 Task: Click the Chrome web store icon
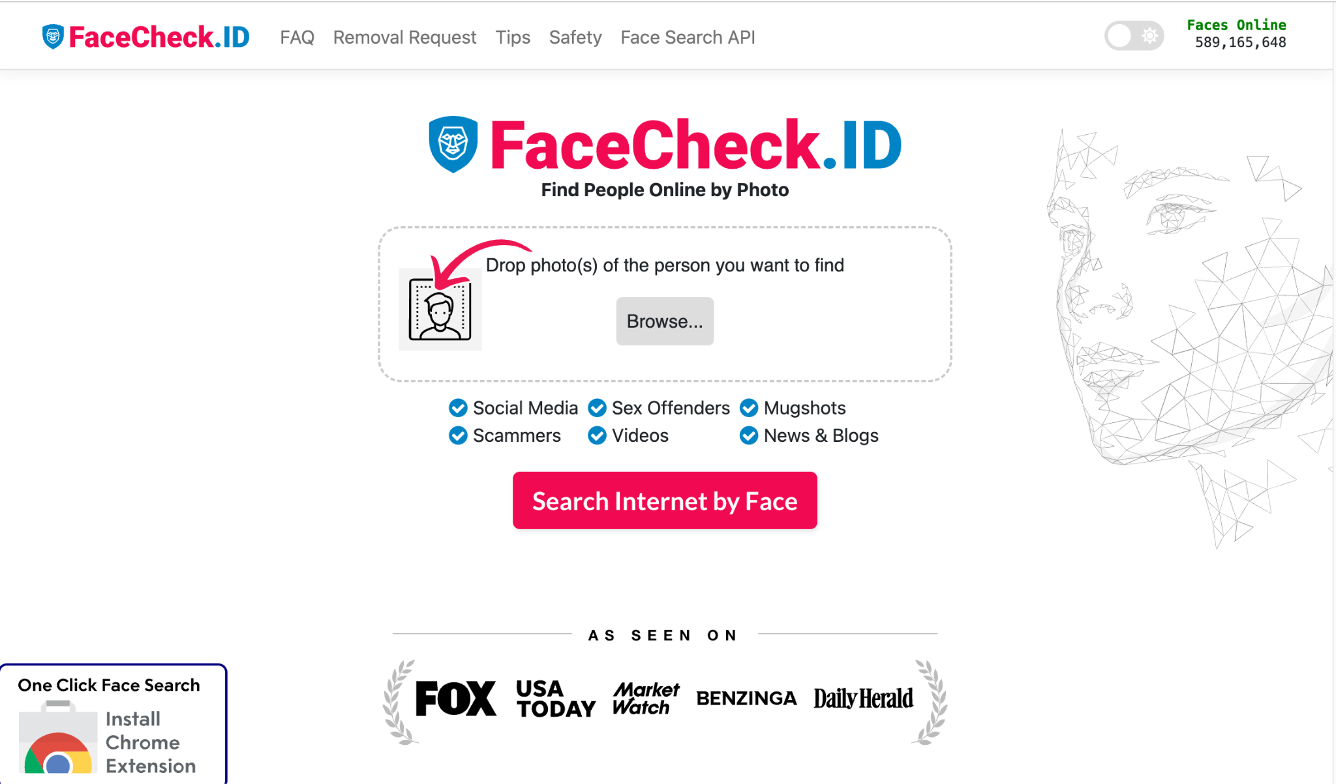pyautogui.click(x=58, y=737)
